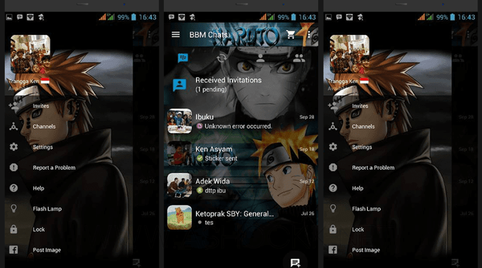Open Adek Wida's avatar picture
The image size is (482, 268).
tap(180, 185)
